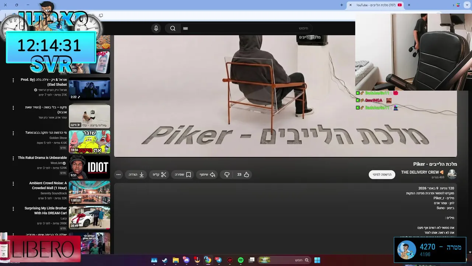The image size is (472, 266).
Task: Open options menu for DREAM Car video
Action: pyautogui.click(x=13, y=209)
